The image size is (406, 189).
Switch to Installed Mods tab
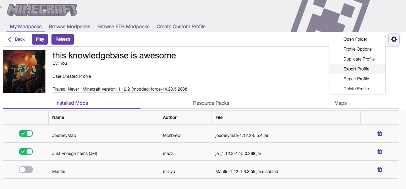[x=72, y=103]
